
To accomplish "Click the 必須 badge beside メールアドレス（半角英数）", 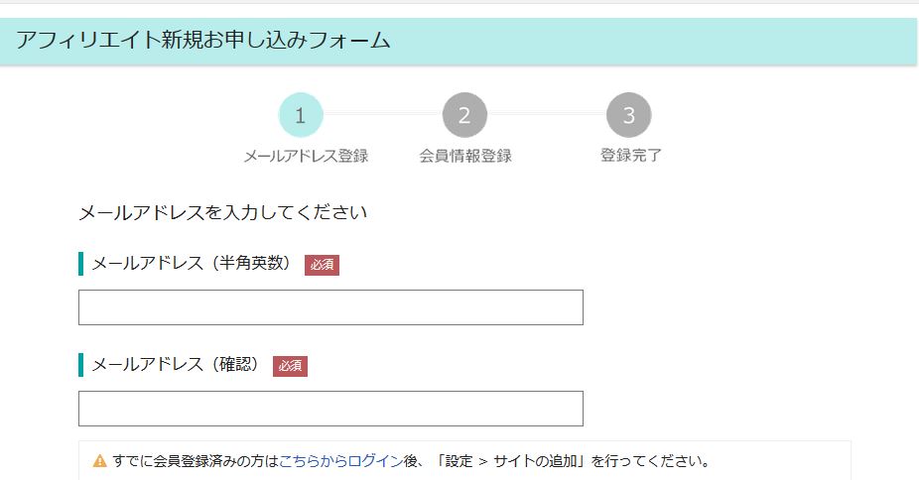I will (322, 265).
